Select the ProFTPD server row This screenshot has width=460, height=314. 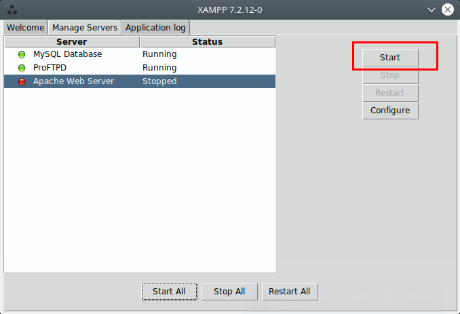[x=140, y=68]
